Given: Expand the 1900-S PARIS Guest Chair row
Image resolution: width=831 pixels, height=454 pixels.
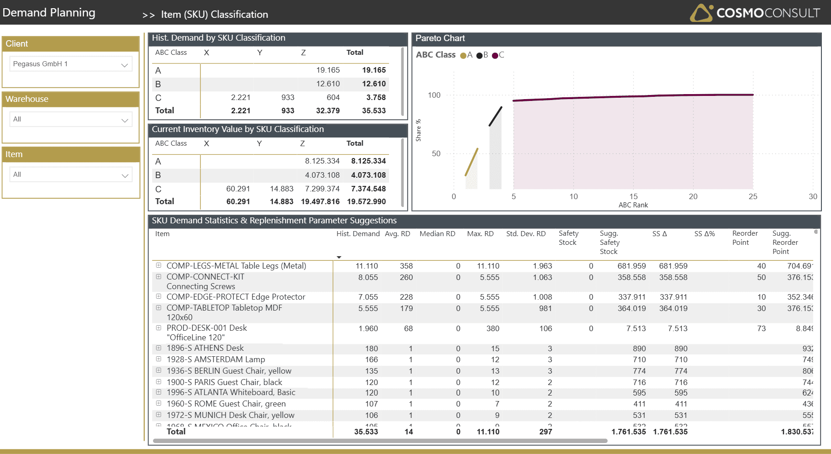Looking at the screenshot, I should [158, 382].
